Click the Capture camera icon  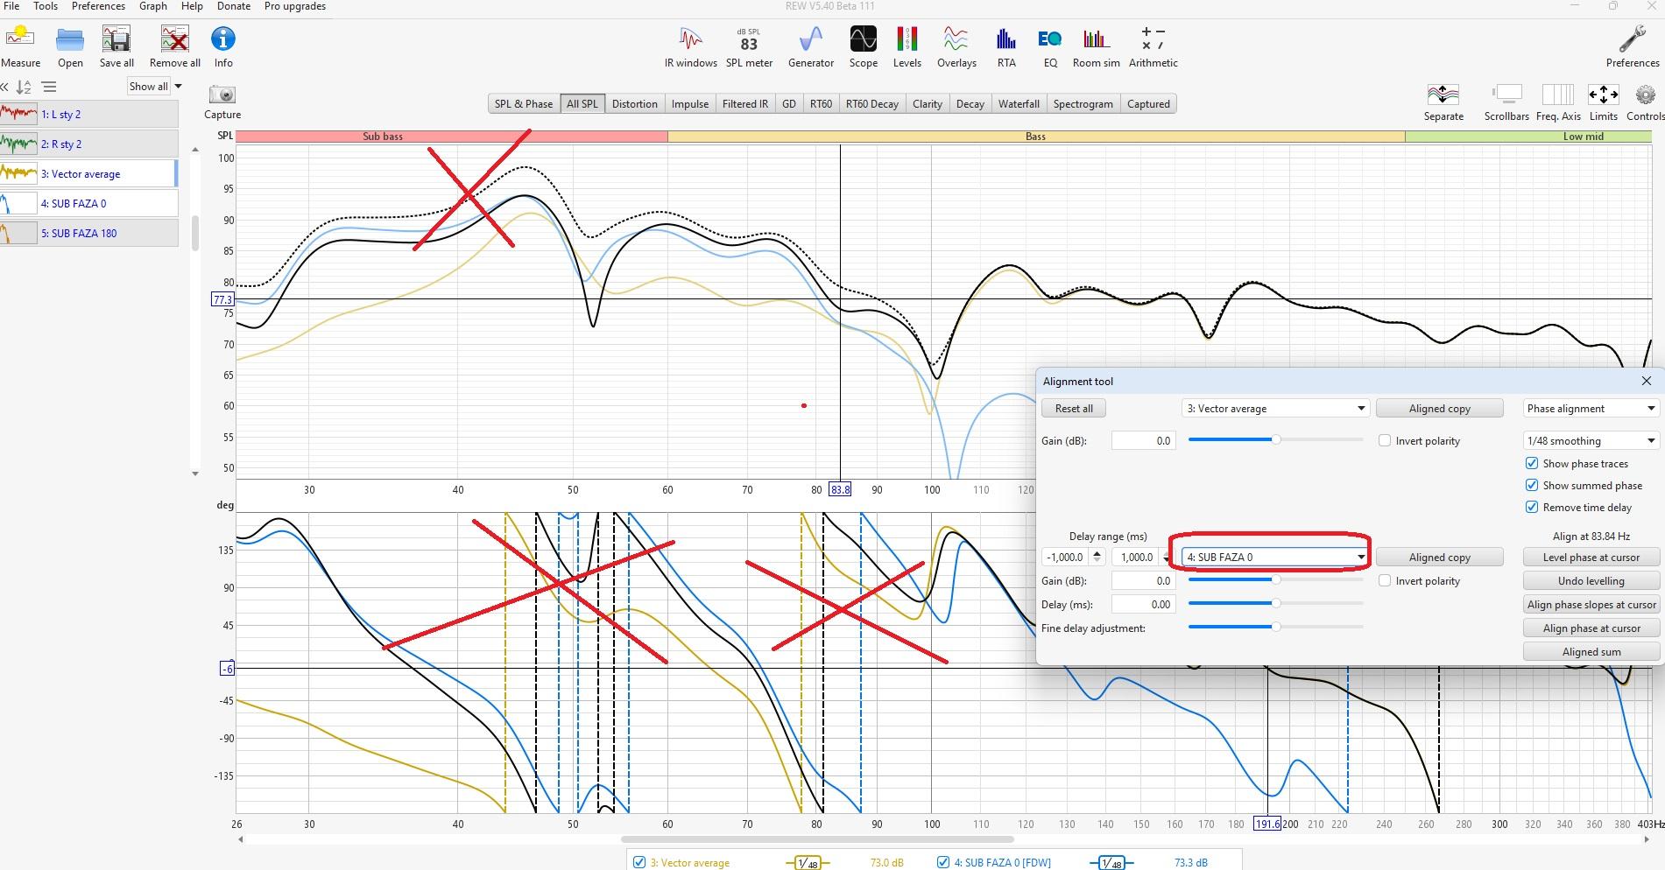coord(222,95)
